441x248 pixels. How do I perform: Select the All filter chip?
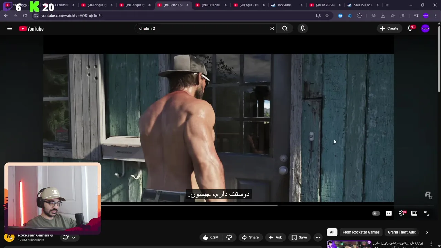click(x=332, y=232)
